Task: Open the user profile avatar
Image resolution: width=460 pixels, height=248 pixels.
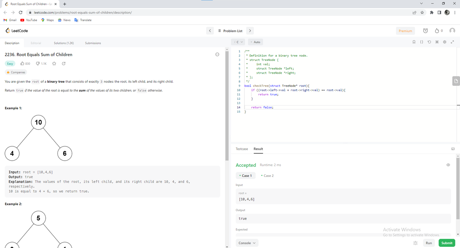Action: [x=452, y=31]
